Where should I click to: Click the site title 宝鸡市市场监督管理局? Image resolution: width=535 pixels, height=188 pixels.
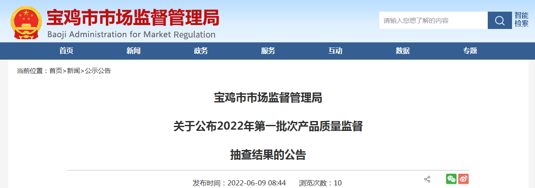point(133,18)
